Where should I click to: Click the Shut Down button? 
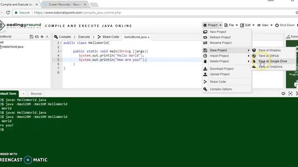[285, 25]
